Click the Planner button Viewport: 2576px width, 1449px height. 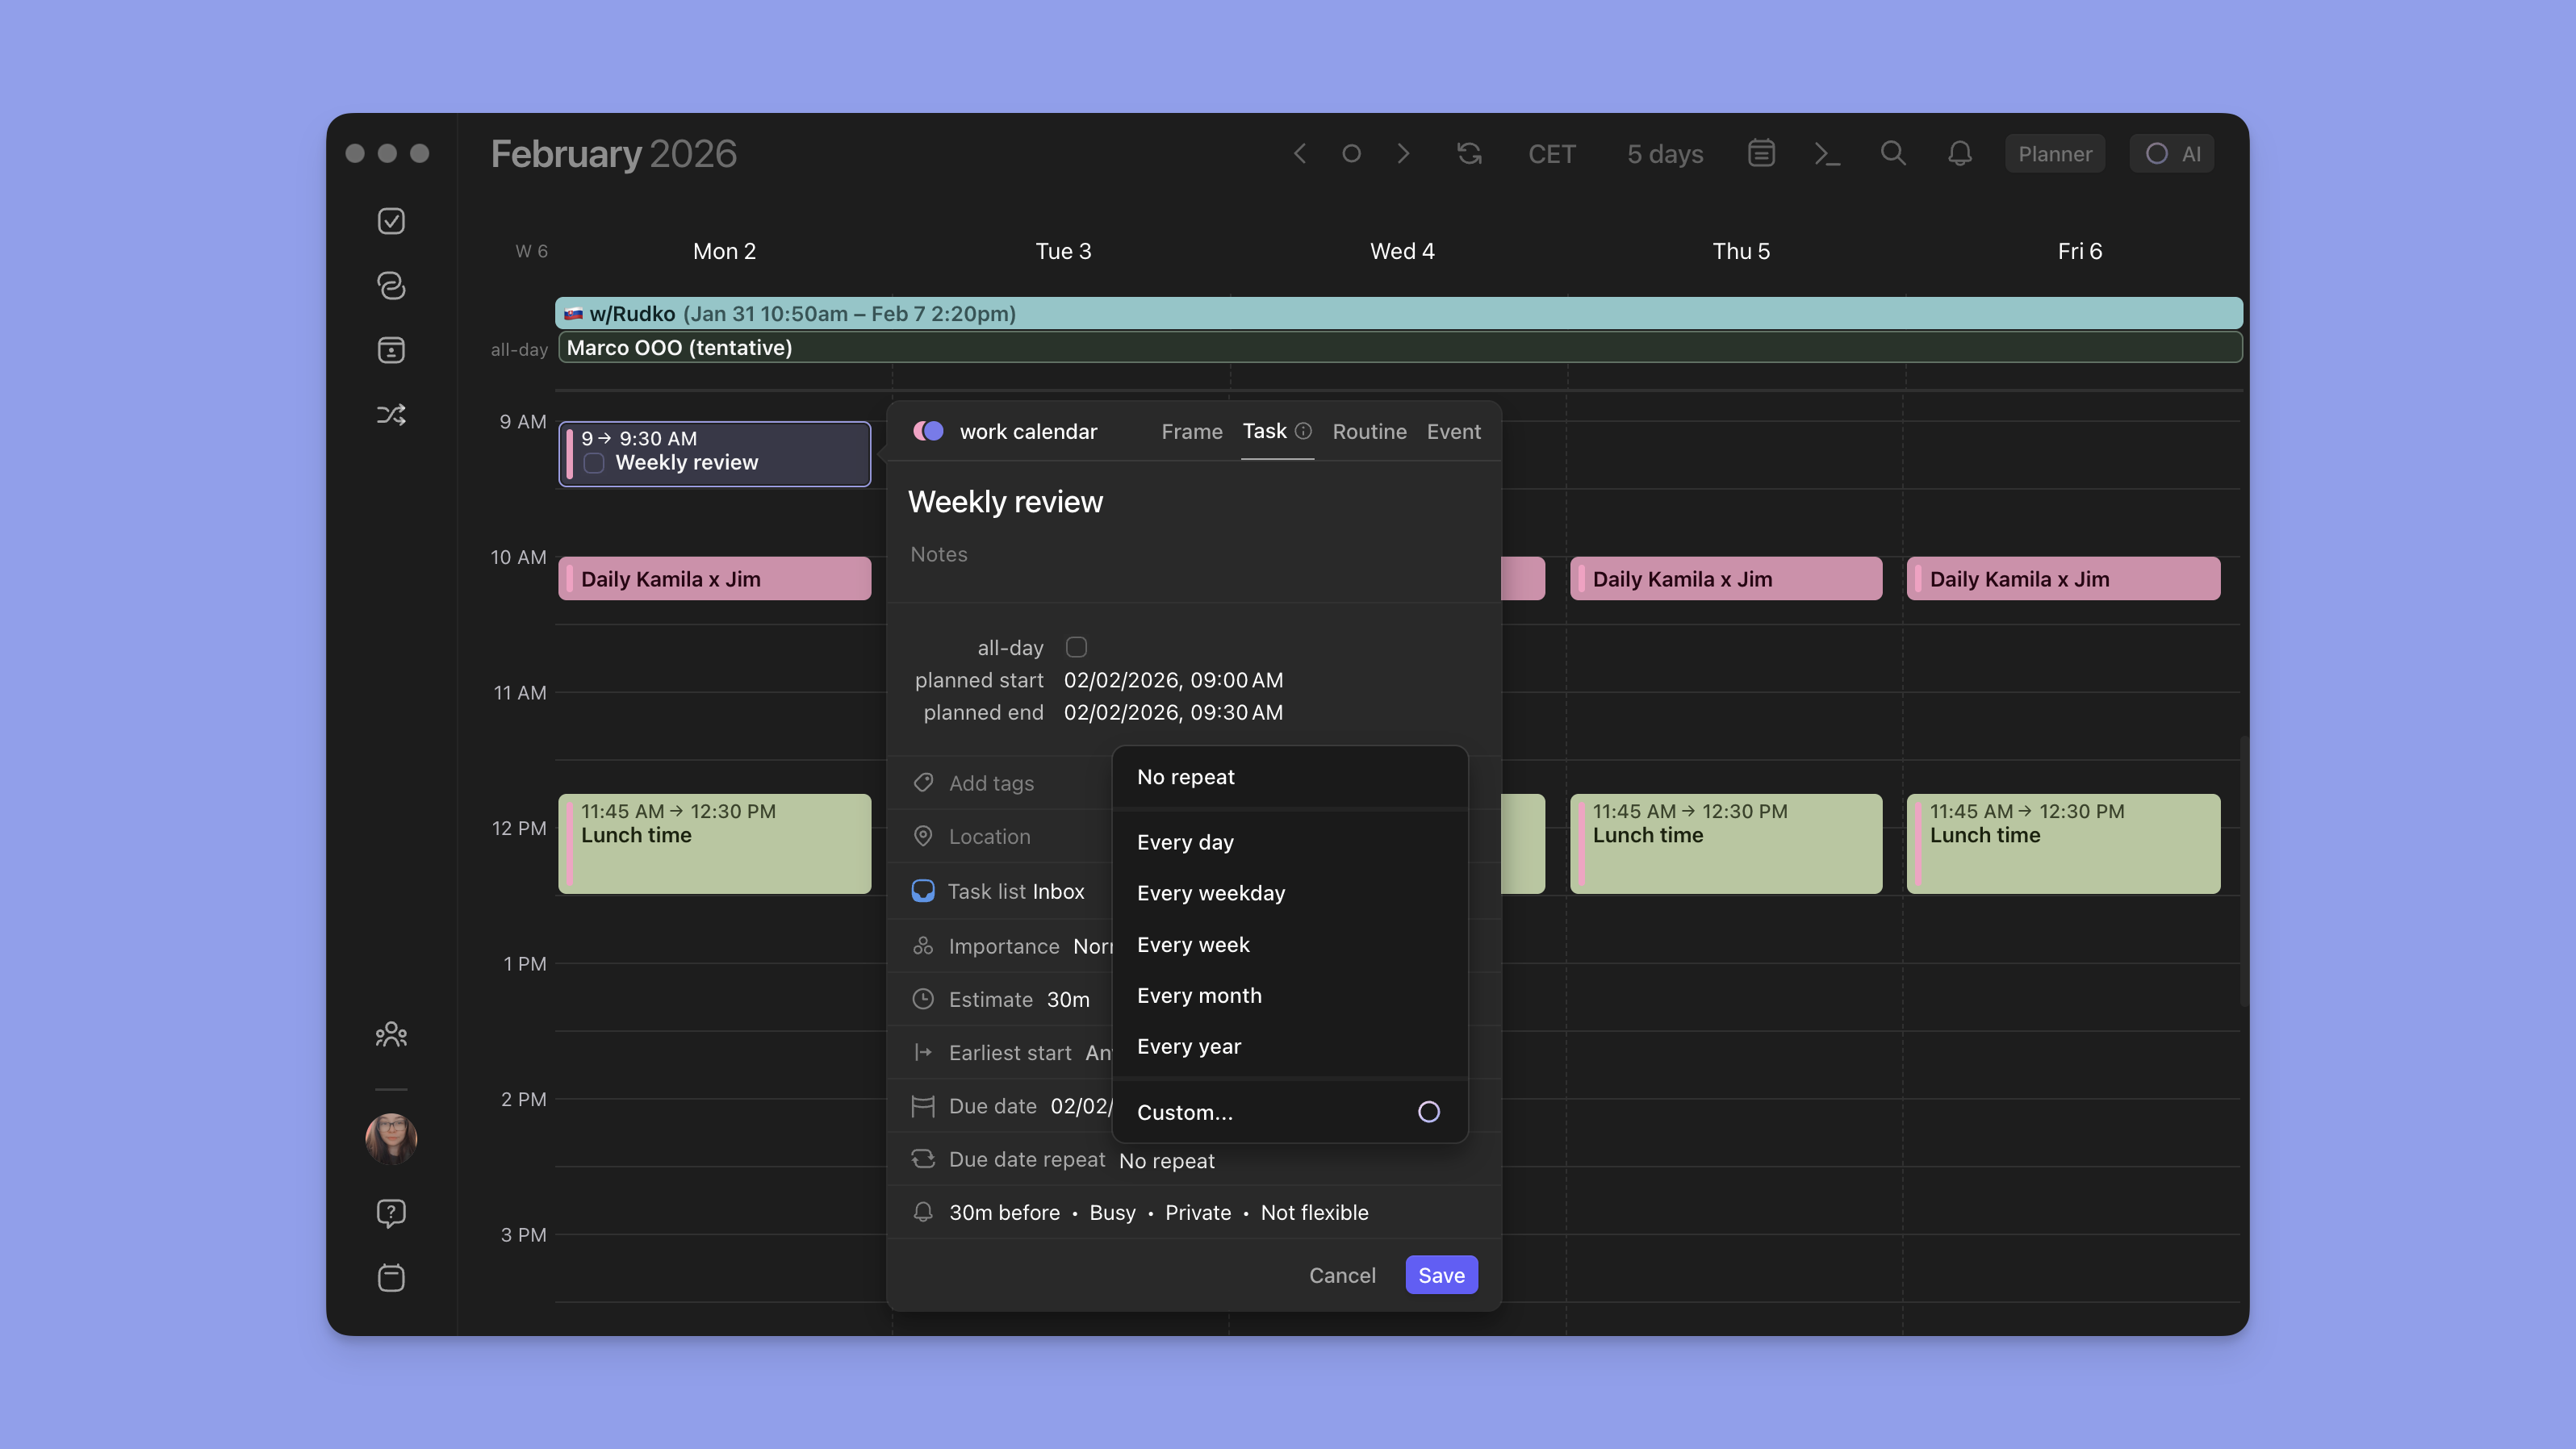(2055, 153)
